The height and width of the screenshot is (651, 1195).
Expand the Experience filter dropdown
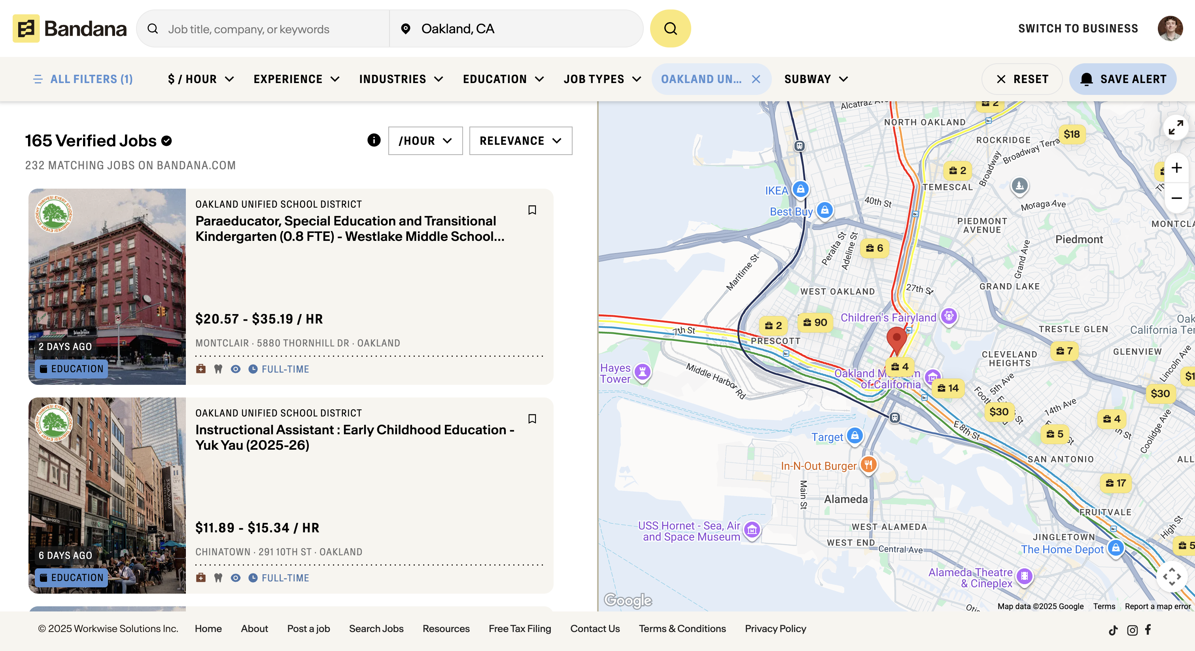click(x=297, y=79)
